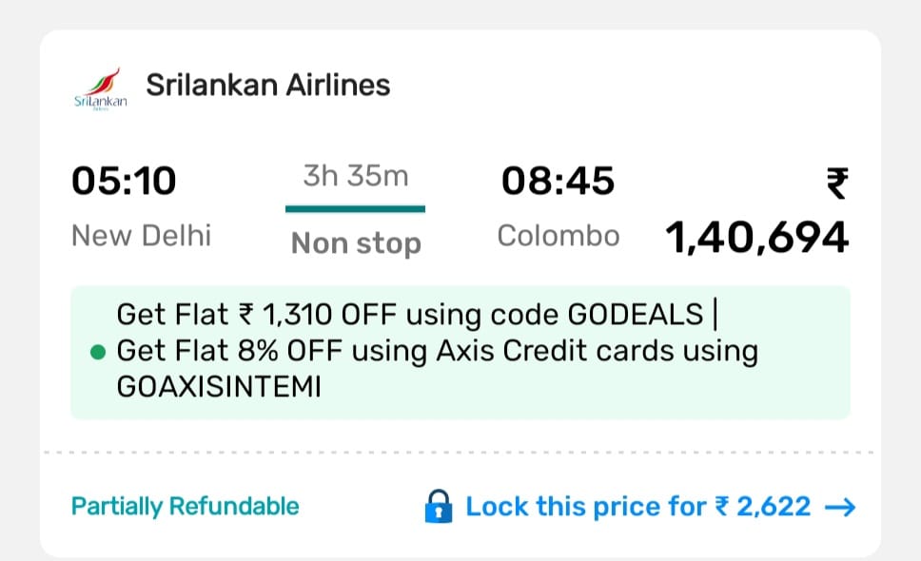Click the dotted divider below the offers banner
This screenshot has width=921, height=561.
pyautogui.click(x=460, y=453)
